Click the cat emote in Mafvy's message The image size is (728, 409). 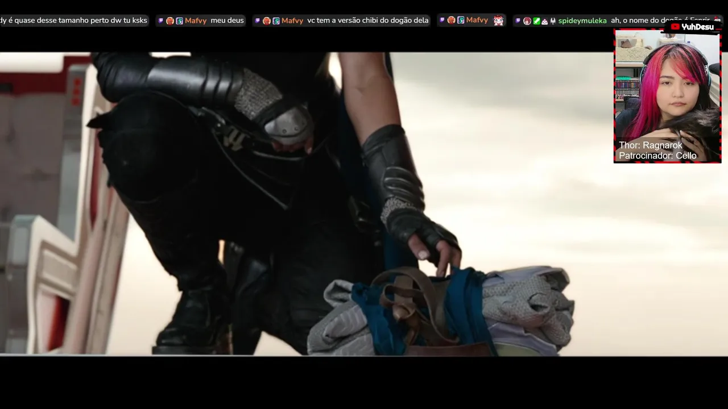pyautogui.click(x=498, y=20)
